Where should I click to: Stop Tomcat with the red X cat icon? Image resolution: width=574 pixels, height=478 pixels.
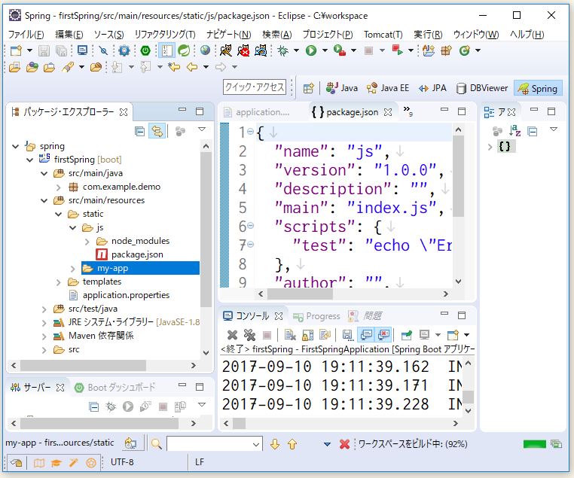tap(243, 50)
